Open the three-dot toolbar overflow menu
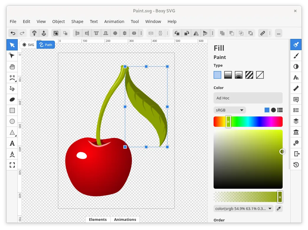The width and height of the screenshot is (308, 230). click(278, 33)
